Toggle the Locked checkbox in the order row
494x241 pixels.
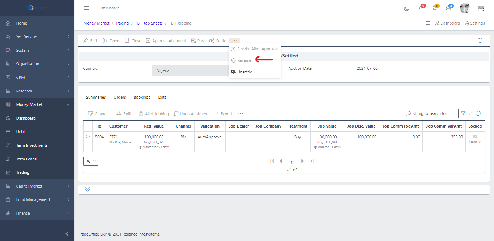click(x=475, y=137)
